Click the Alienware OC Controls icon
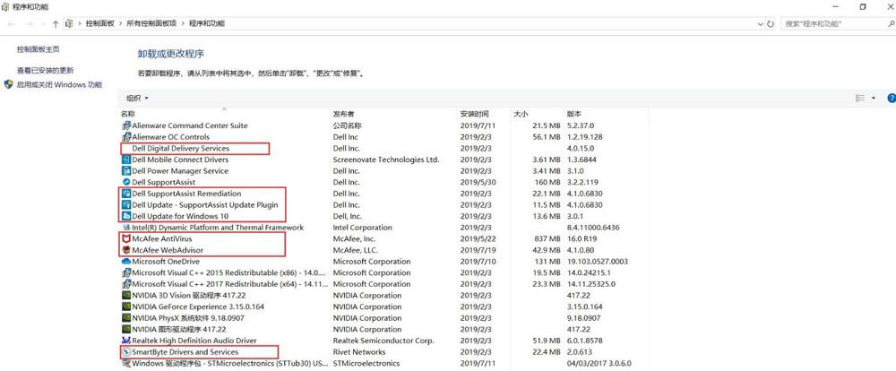This screenshot has width=896, height=371. pyautogui.click(x=126, y=137)
